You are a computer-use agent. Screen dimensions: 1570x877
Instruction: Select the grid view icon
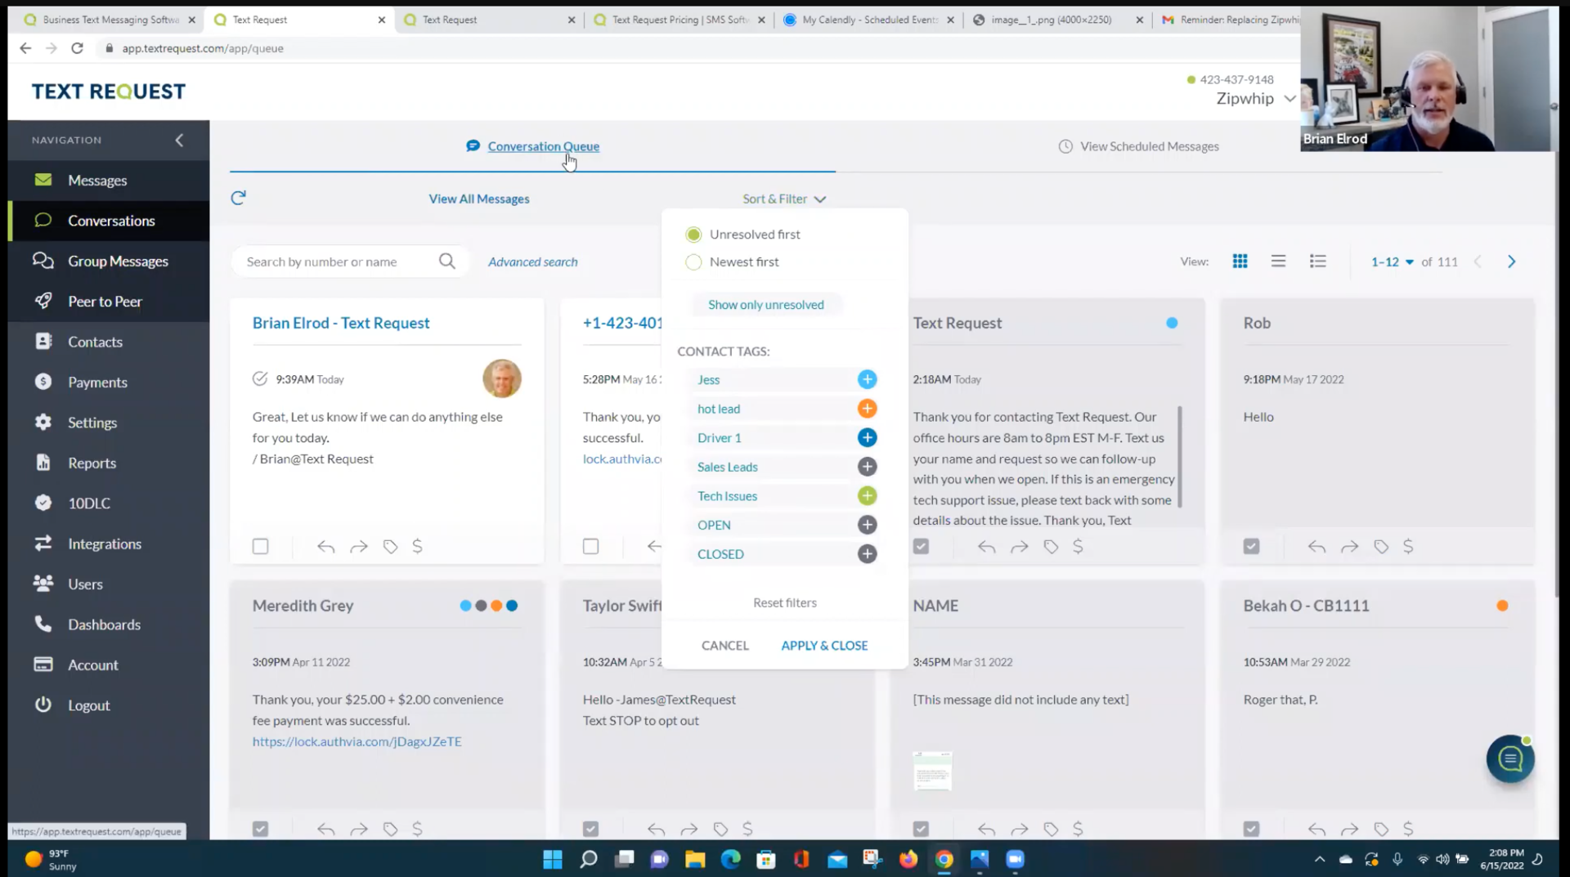[x=1240, y=261]
